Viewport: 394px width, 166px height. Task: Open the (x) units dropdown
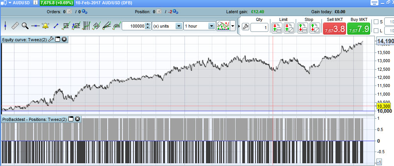[167, 26]
